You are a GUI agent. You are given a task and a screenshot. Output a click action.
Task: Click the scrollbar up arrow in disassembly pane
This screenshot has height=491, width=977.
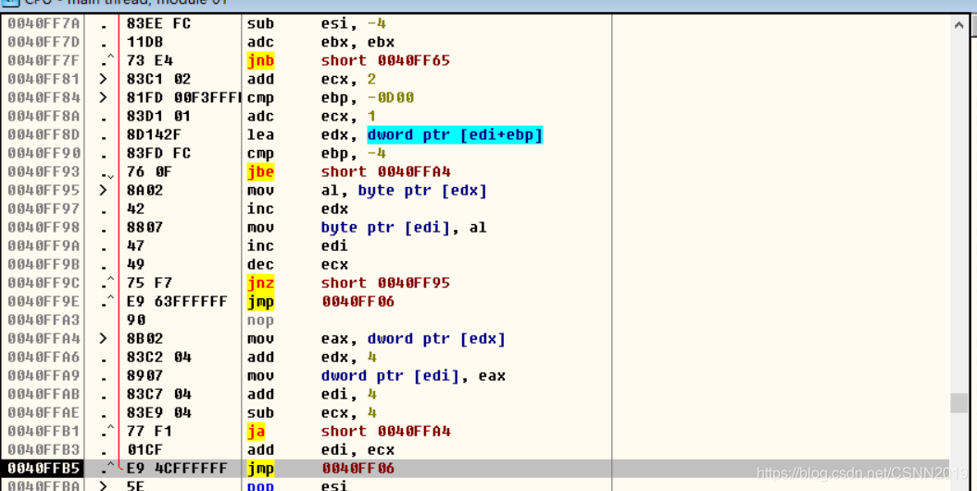(958, 26)
